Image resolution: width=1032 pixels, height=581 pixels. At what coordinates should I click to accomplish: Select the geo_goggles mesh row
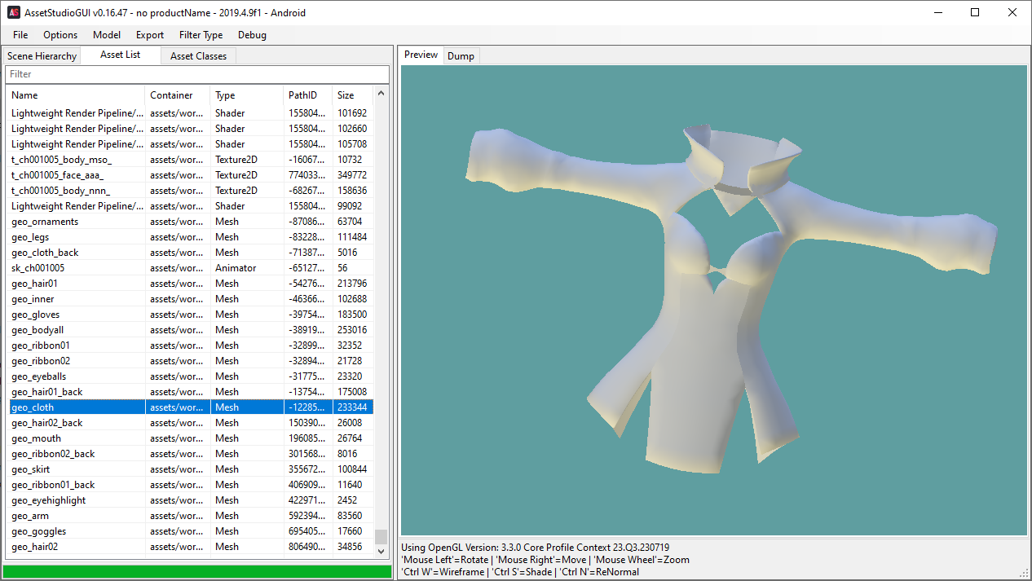191,531
